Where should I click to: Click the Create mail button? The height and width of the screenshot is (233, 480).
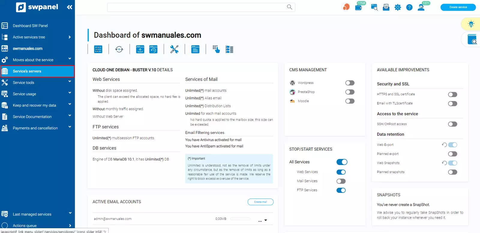(x=260, y=202)
